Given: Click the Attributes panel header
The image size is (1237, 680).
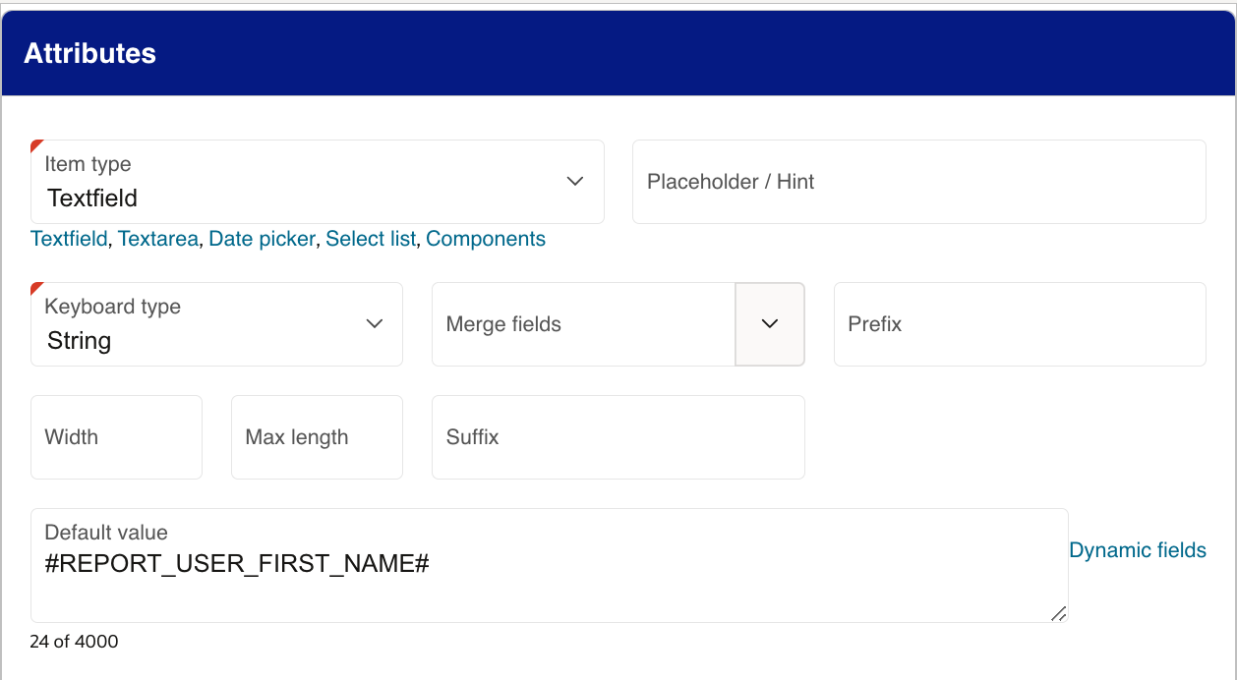Looking at the screenshot, I should point(90,53).
